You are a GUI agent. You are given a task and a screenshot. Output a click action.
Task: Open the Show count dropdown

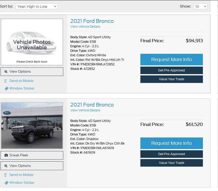[200, 6]
